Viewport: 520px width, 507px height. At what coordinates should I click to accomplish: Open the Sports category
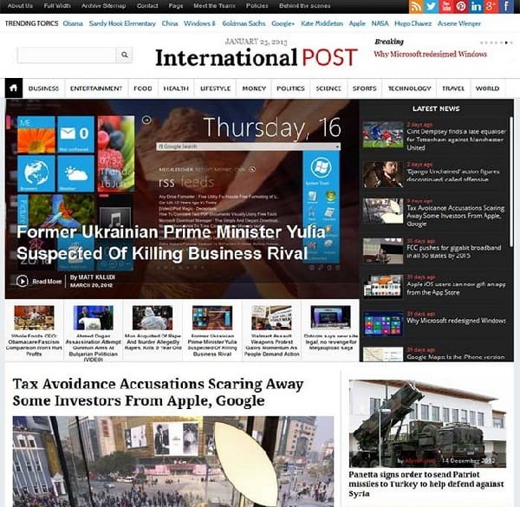click(x=365, y=88)
